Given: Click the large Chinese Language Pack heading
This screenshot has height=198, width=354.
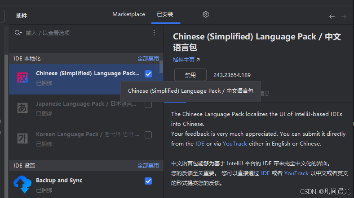Looking at the screenshot, I should coord(257,42).
